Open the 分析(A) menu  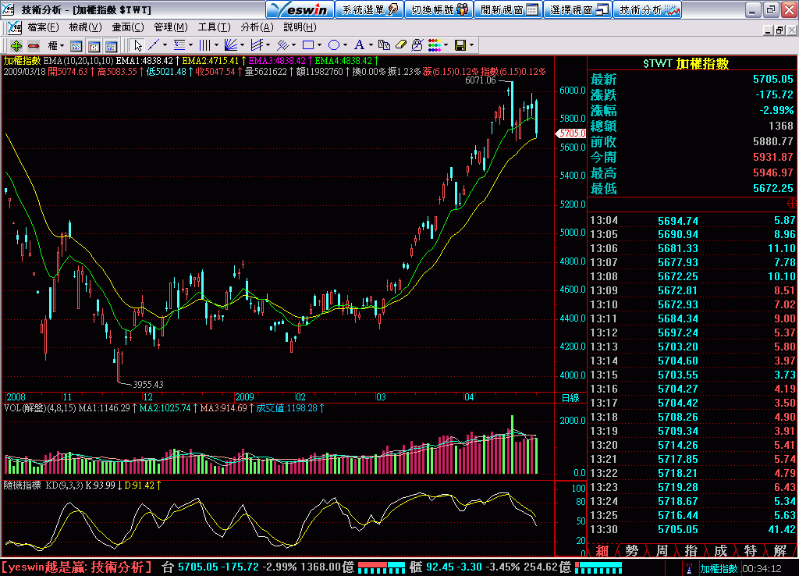[x=257, y=27]
